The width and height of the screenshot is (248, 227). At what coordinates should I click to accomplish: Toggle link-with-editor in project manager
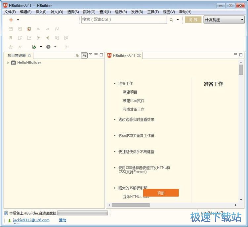[x=84, y=56]
